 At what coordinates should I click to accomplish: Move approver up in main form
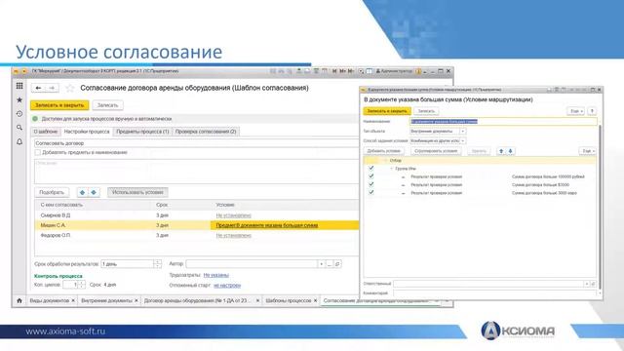click(82, 193)
